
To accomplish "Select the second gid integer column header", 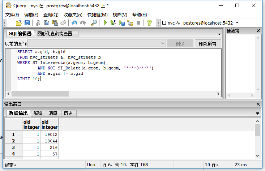I will [x=50, y=124].
